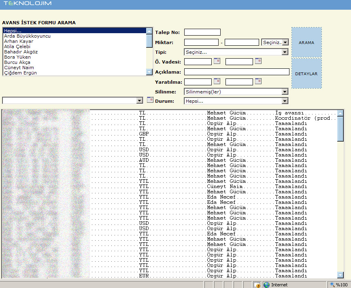Open the empty dropdown below name list
Screen dimensions: 351x288
[x=140, y=100]
